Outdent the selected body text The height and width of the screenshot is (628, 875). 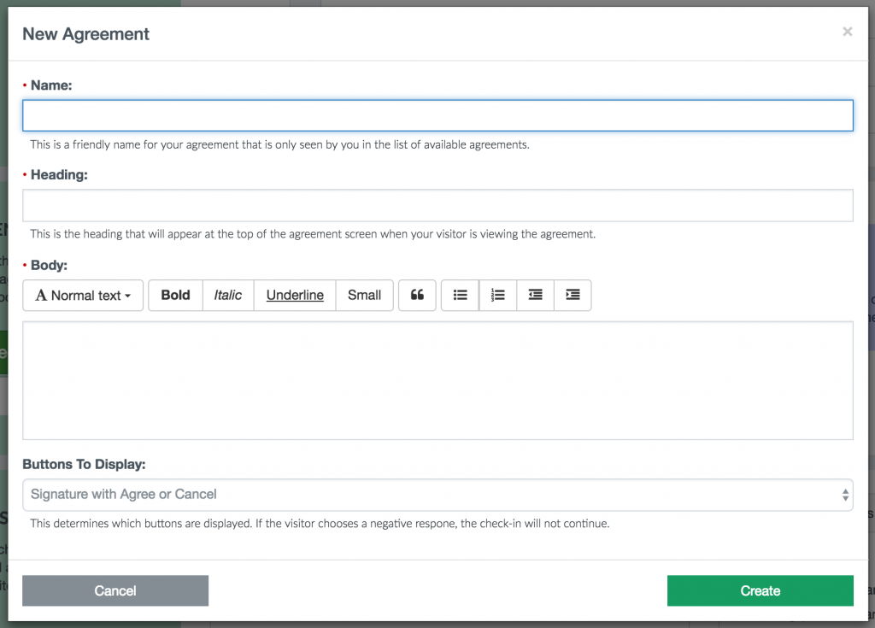click(x=535, y=295)
